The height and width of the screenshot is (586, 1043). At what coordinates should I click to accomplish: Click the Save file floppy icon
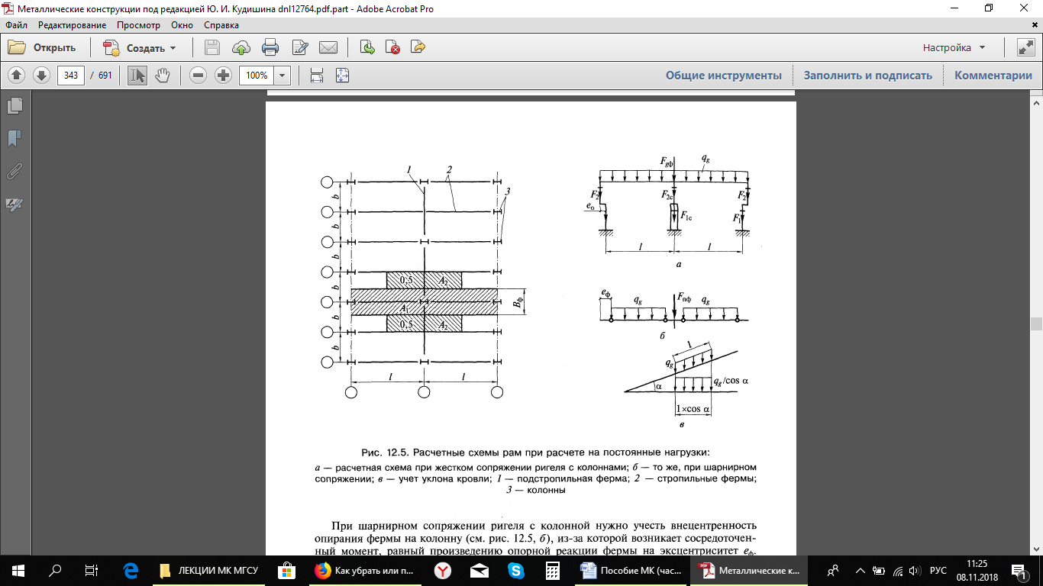pyautogui.click(x=212, y=47)
